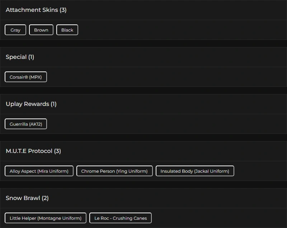Select the Corsair (MPX) special skin

coord(26,77)
